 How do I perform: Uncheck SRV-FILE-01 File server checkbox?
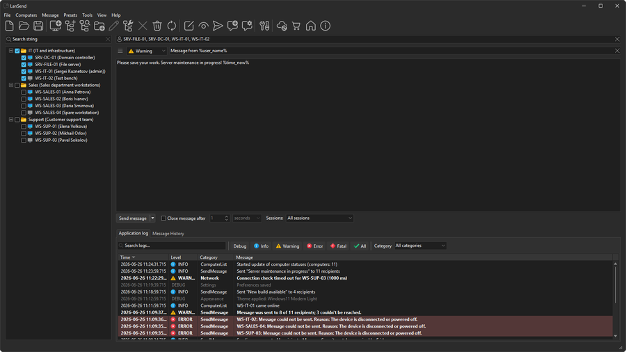pos(24,64)
